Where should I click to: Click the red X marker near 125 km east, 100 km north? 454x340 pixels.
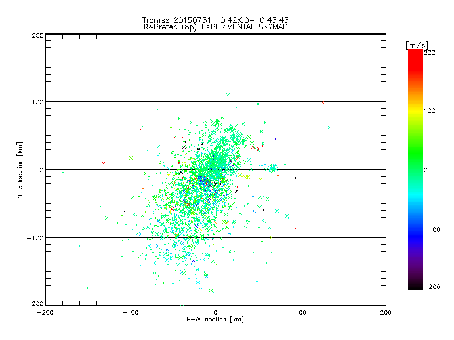[323, 103]
